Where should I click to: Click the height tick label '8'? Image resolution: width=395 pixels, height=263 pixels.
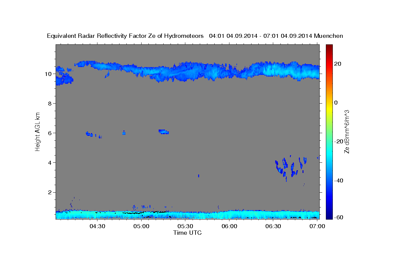(50, 104)
